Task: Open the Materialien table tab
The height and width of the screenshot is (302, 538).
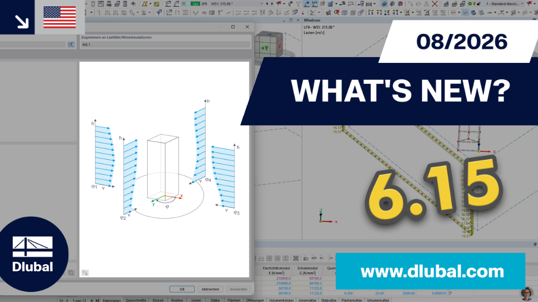Action: (x=111, y=300)
